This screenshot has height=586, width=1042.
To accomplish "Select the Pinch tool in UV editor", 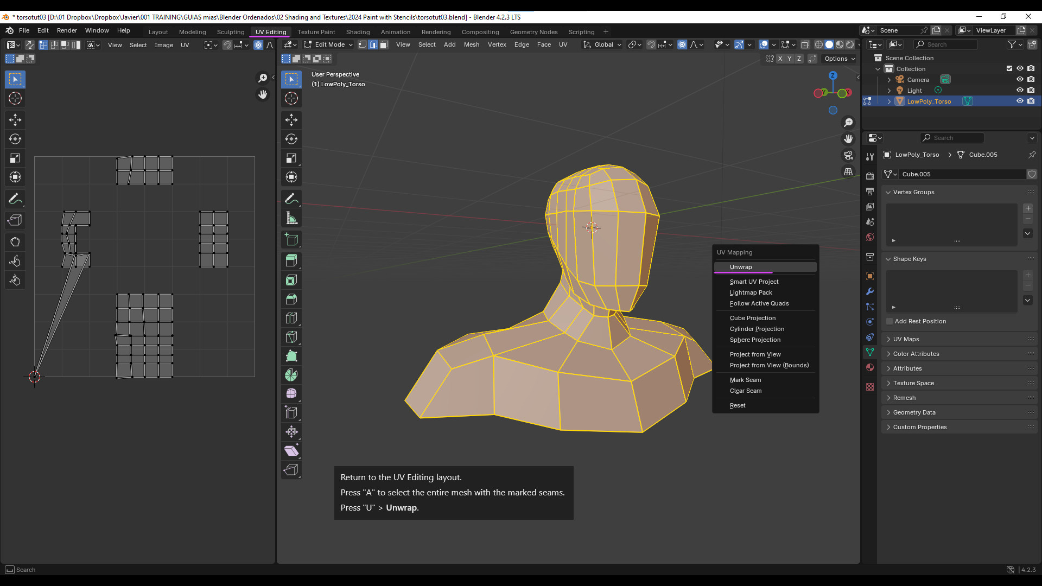I will click(15, 280).
